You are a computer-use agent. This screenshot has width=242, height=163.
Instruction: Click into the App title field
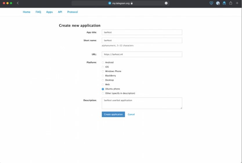point(142,32)
